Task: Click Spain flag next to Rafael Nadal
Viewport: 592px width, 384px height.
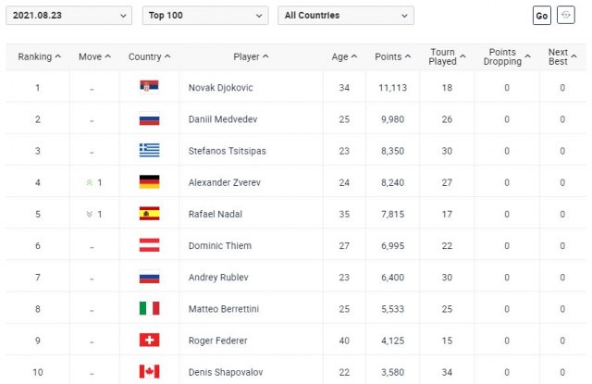Action: [x=149, y=214]
